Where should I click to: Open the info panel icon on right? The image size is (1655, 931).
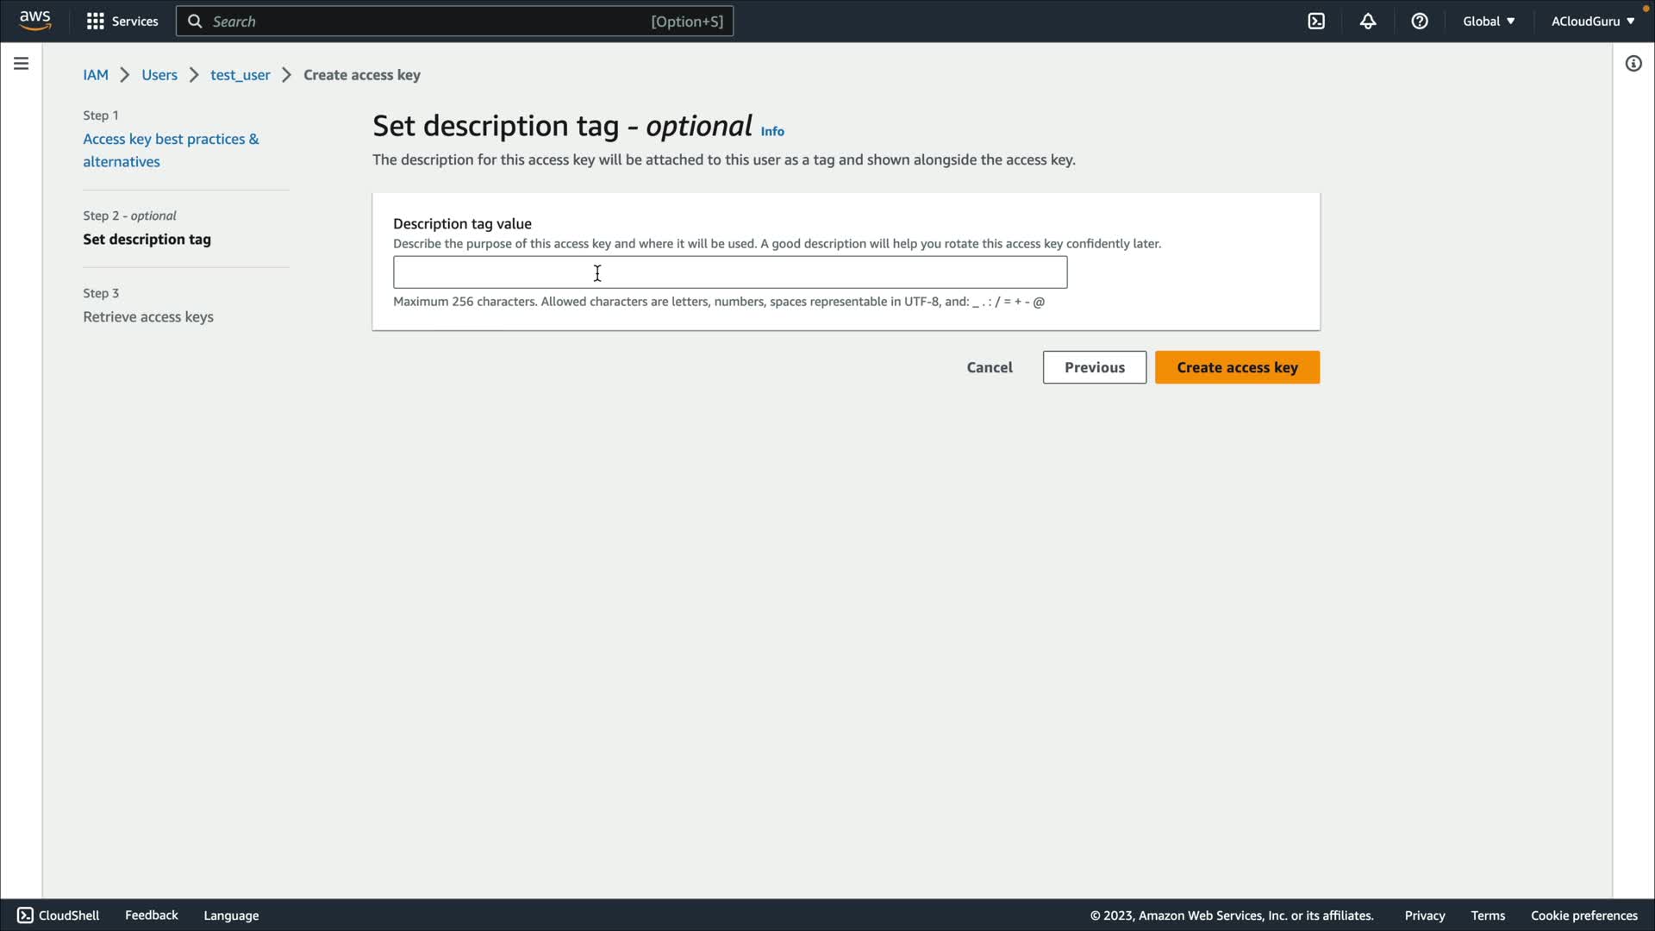1633,64
